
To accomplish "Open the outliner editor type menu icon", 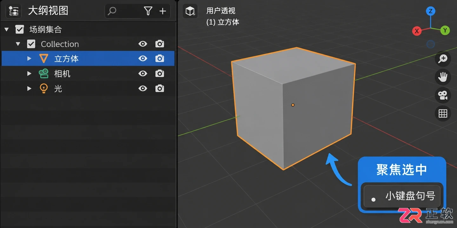I will [13, 11].
